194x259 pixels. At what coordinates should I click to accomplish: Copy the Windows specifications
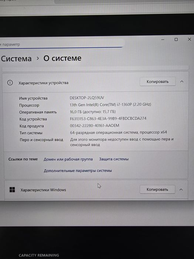pos(157,189)
